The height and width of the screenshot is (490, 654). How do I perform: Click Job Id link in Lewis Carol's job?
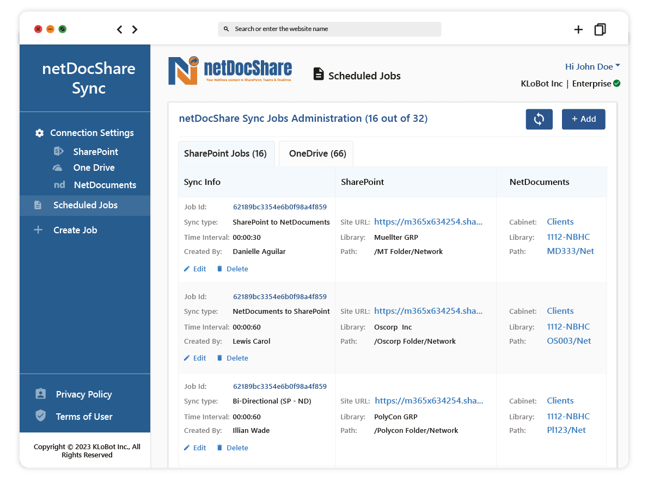coord(280,297)
